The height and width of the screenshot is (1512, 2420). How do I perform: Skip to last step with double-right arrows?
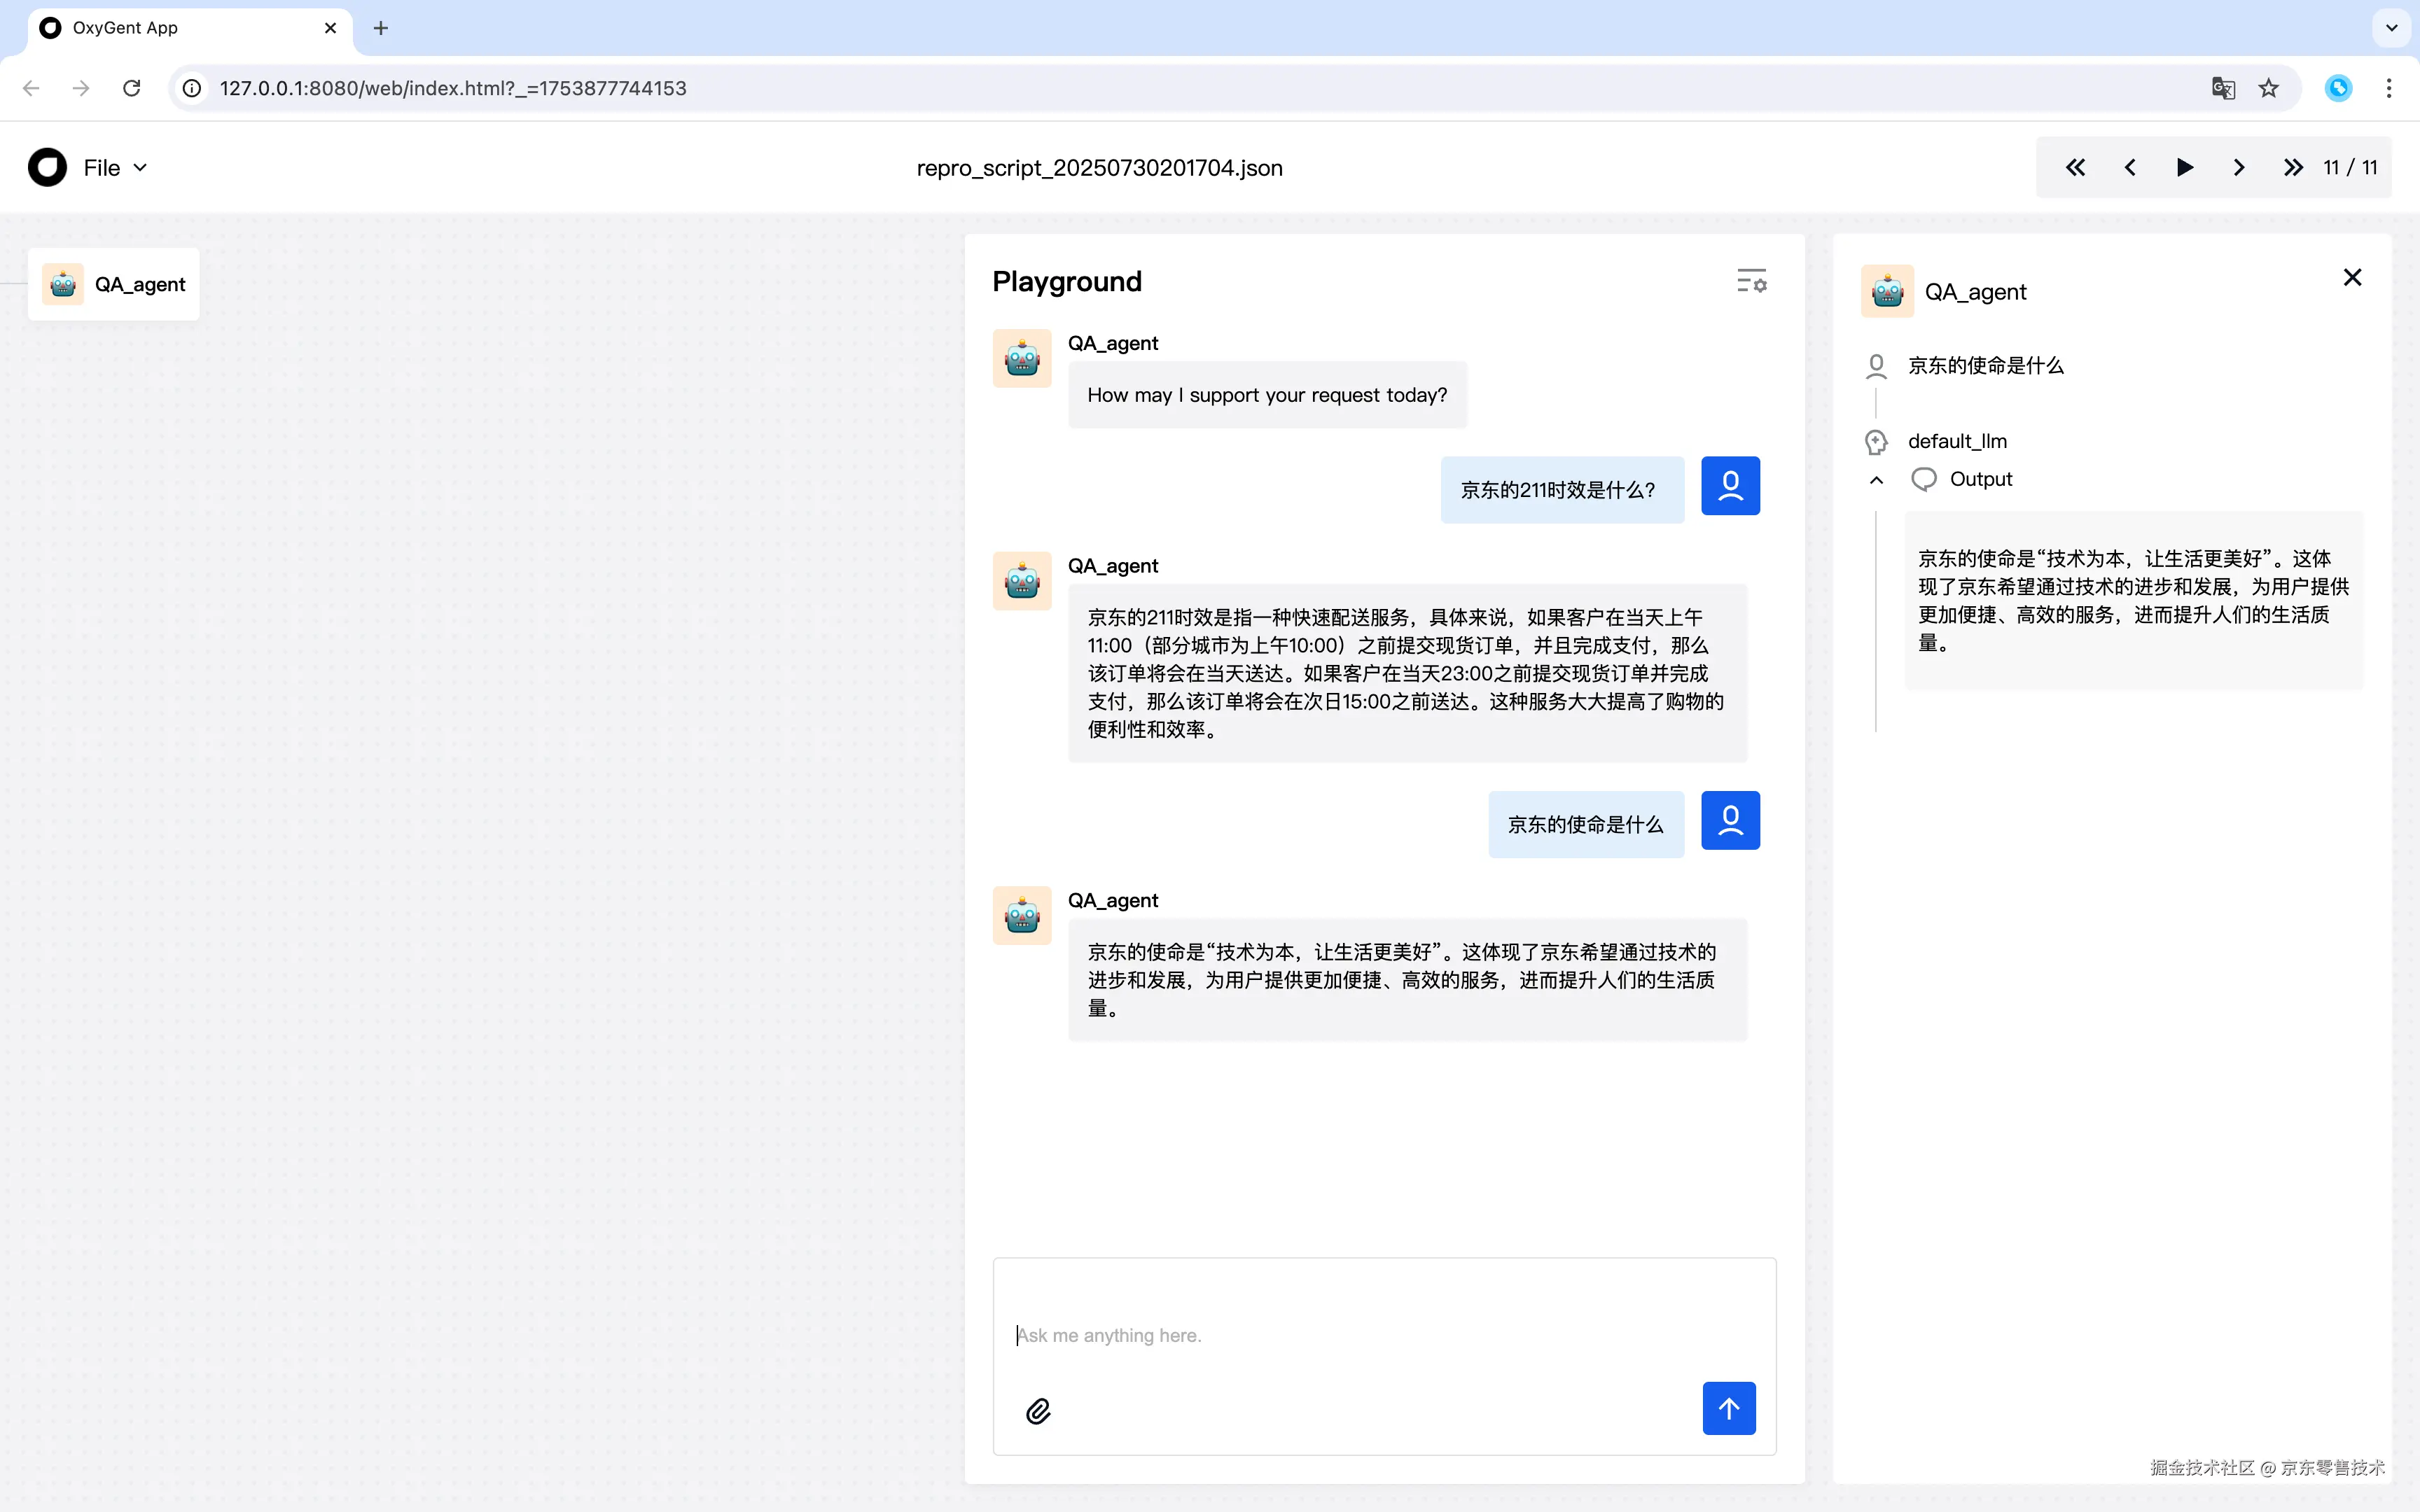pos(2293,168)
